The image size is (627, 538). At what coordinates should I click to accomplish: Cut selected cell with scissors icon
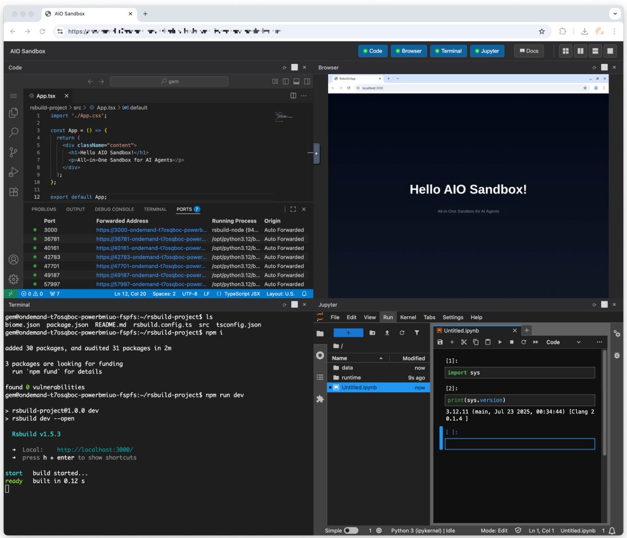(463, 342)
